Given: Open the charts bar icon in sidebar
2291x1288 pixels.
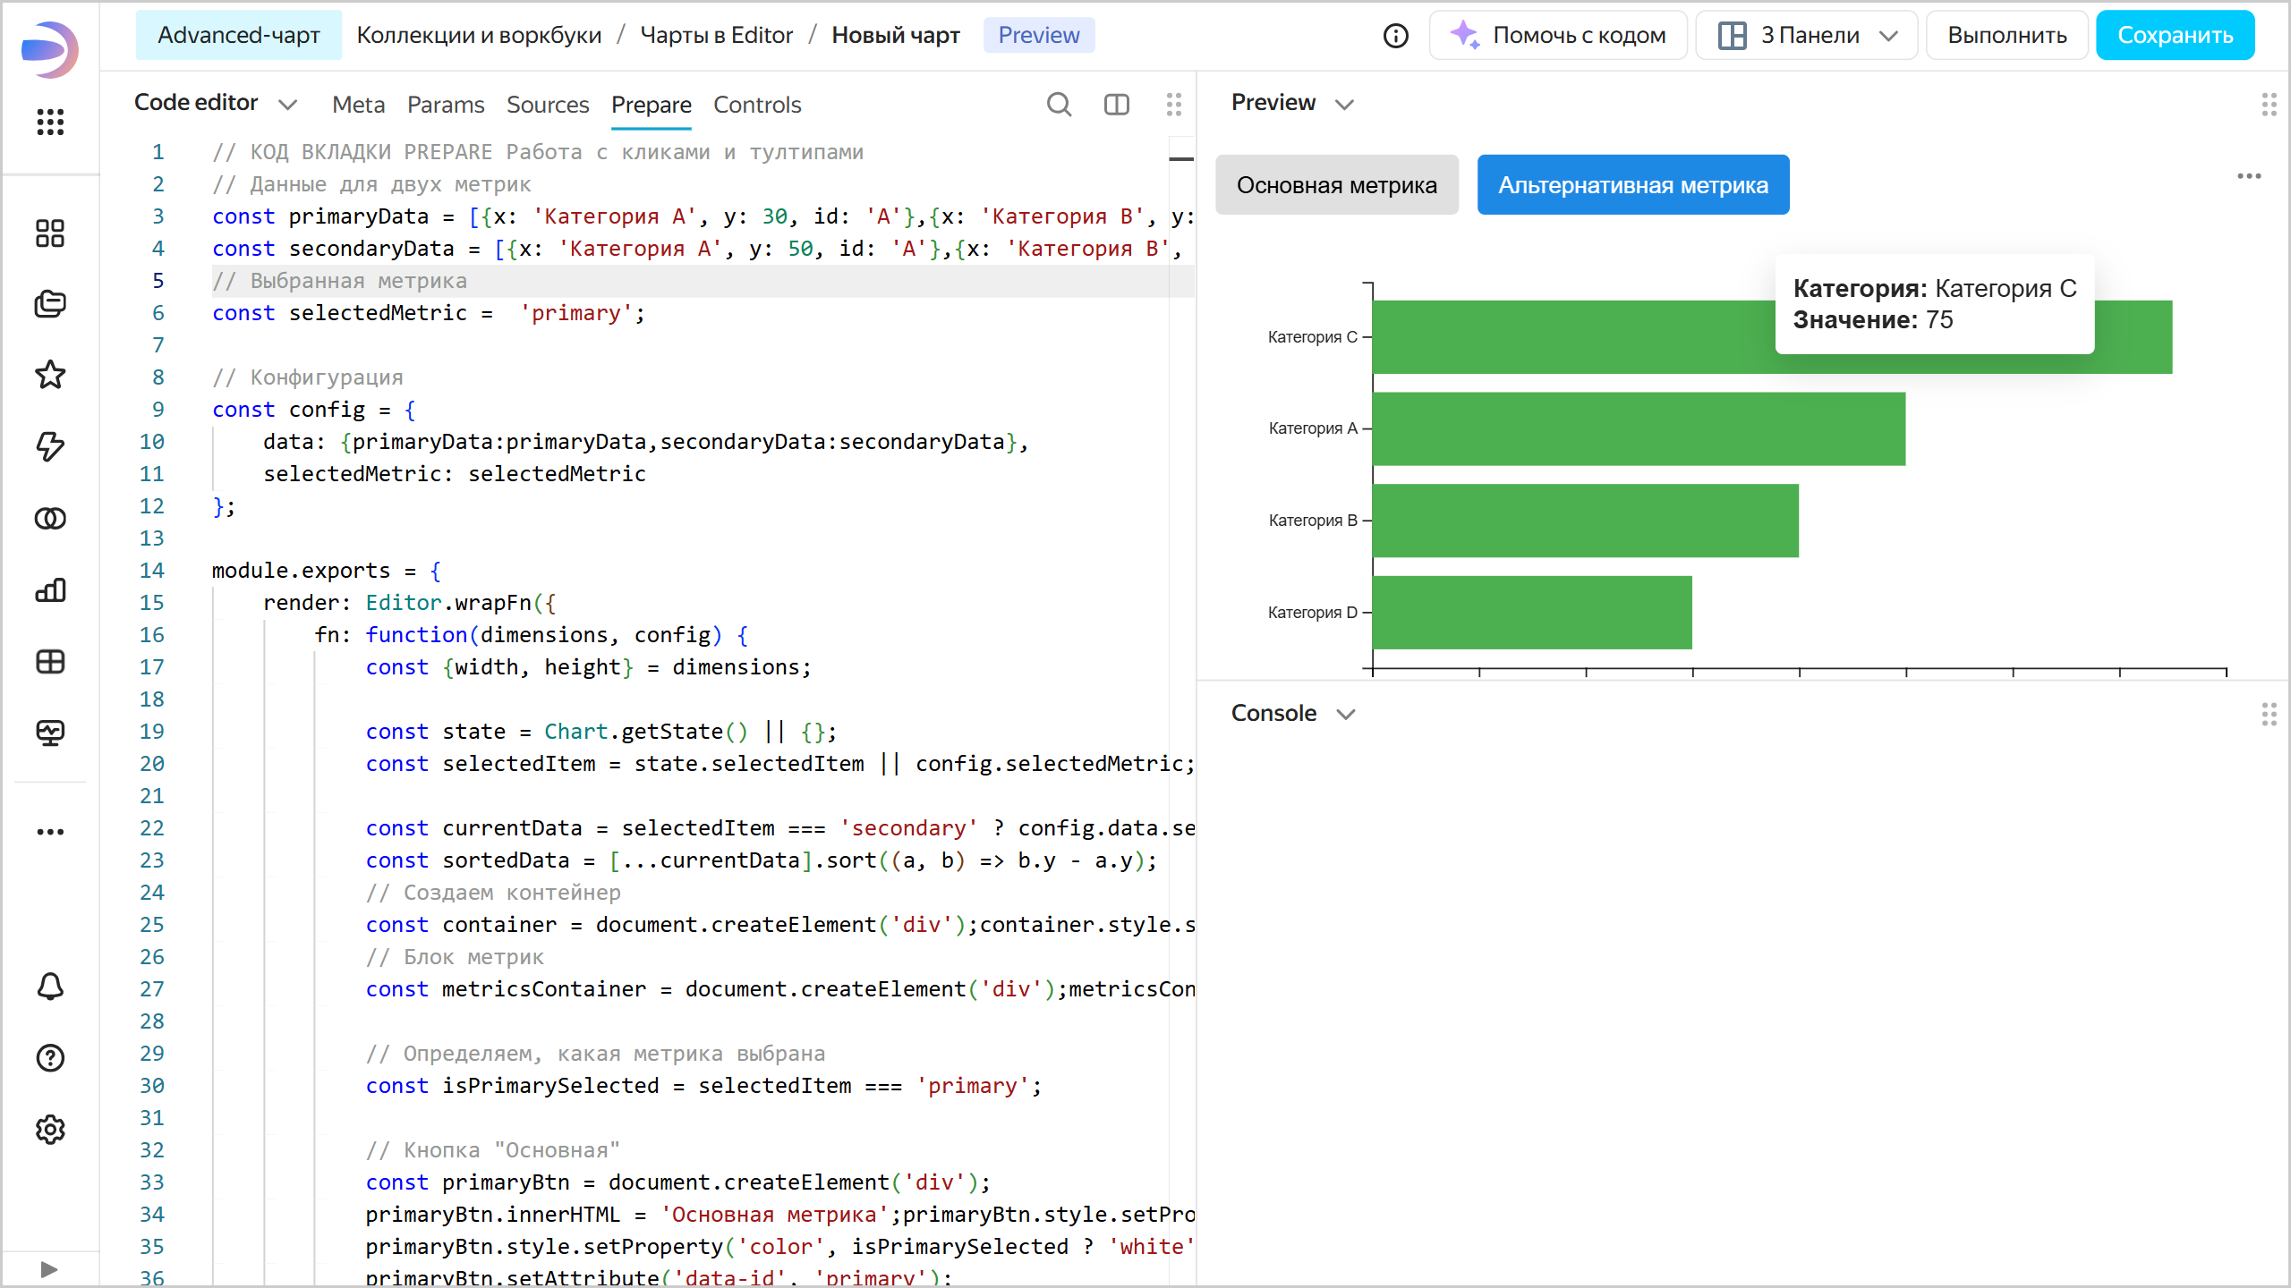Looking at the screenshot, I should (x=50, y=590).
